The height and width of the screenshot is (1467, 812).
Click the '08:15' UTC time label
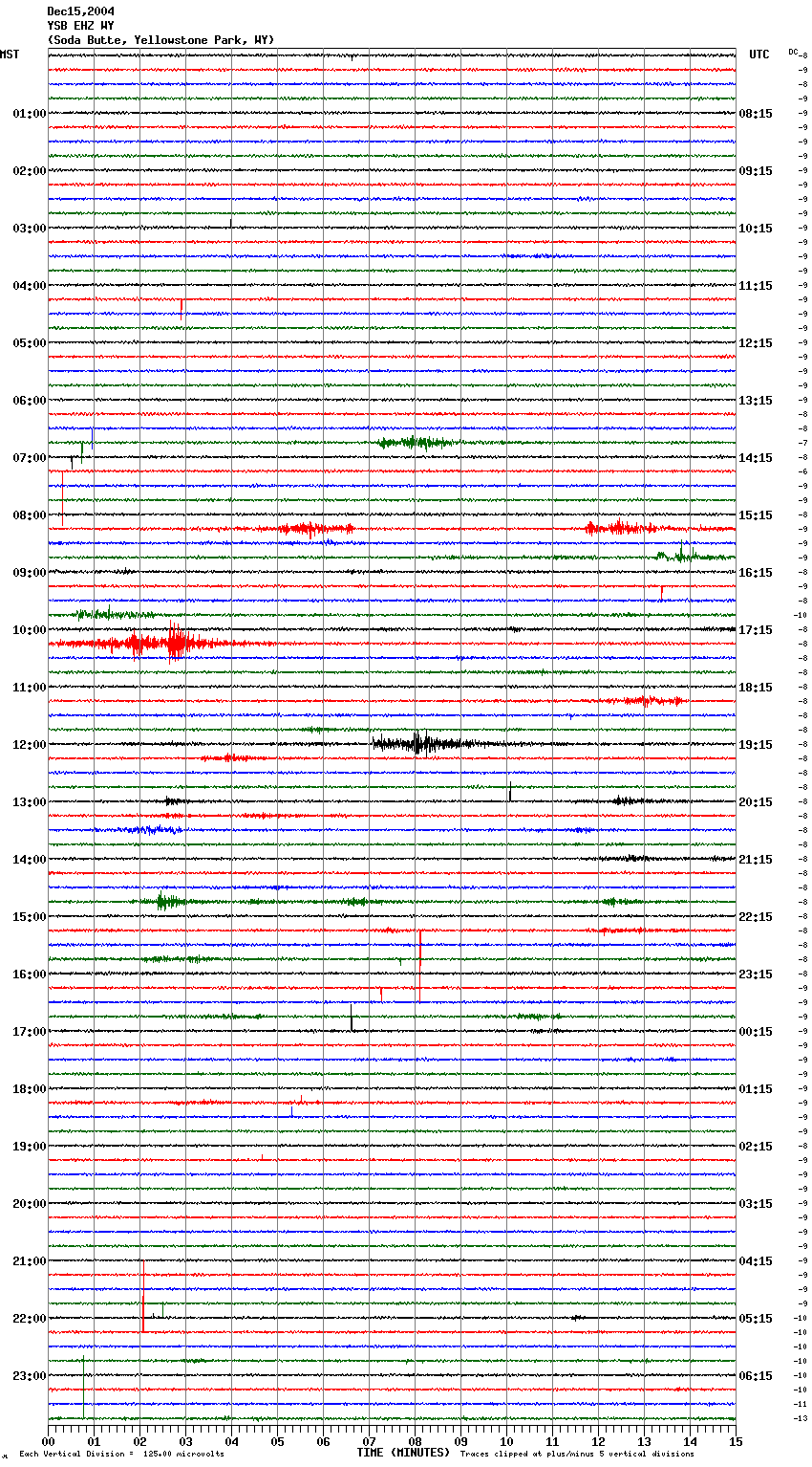(756, 114)
